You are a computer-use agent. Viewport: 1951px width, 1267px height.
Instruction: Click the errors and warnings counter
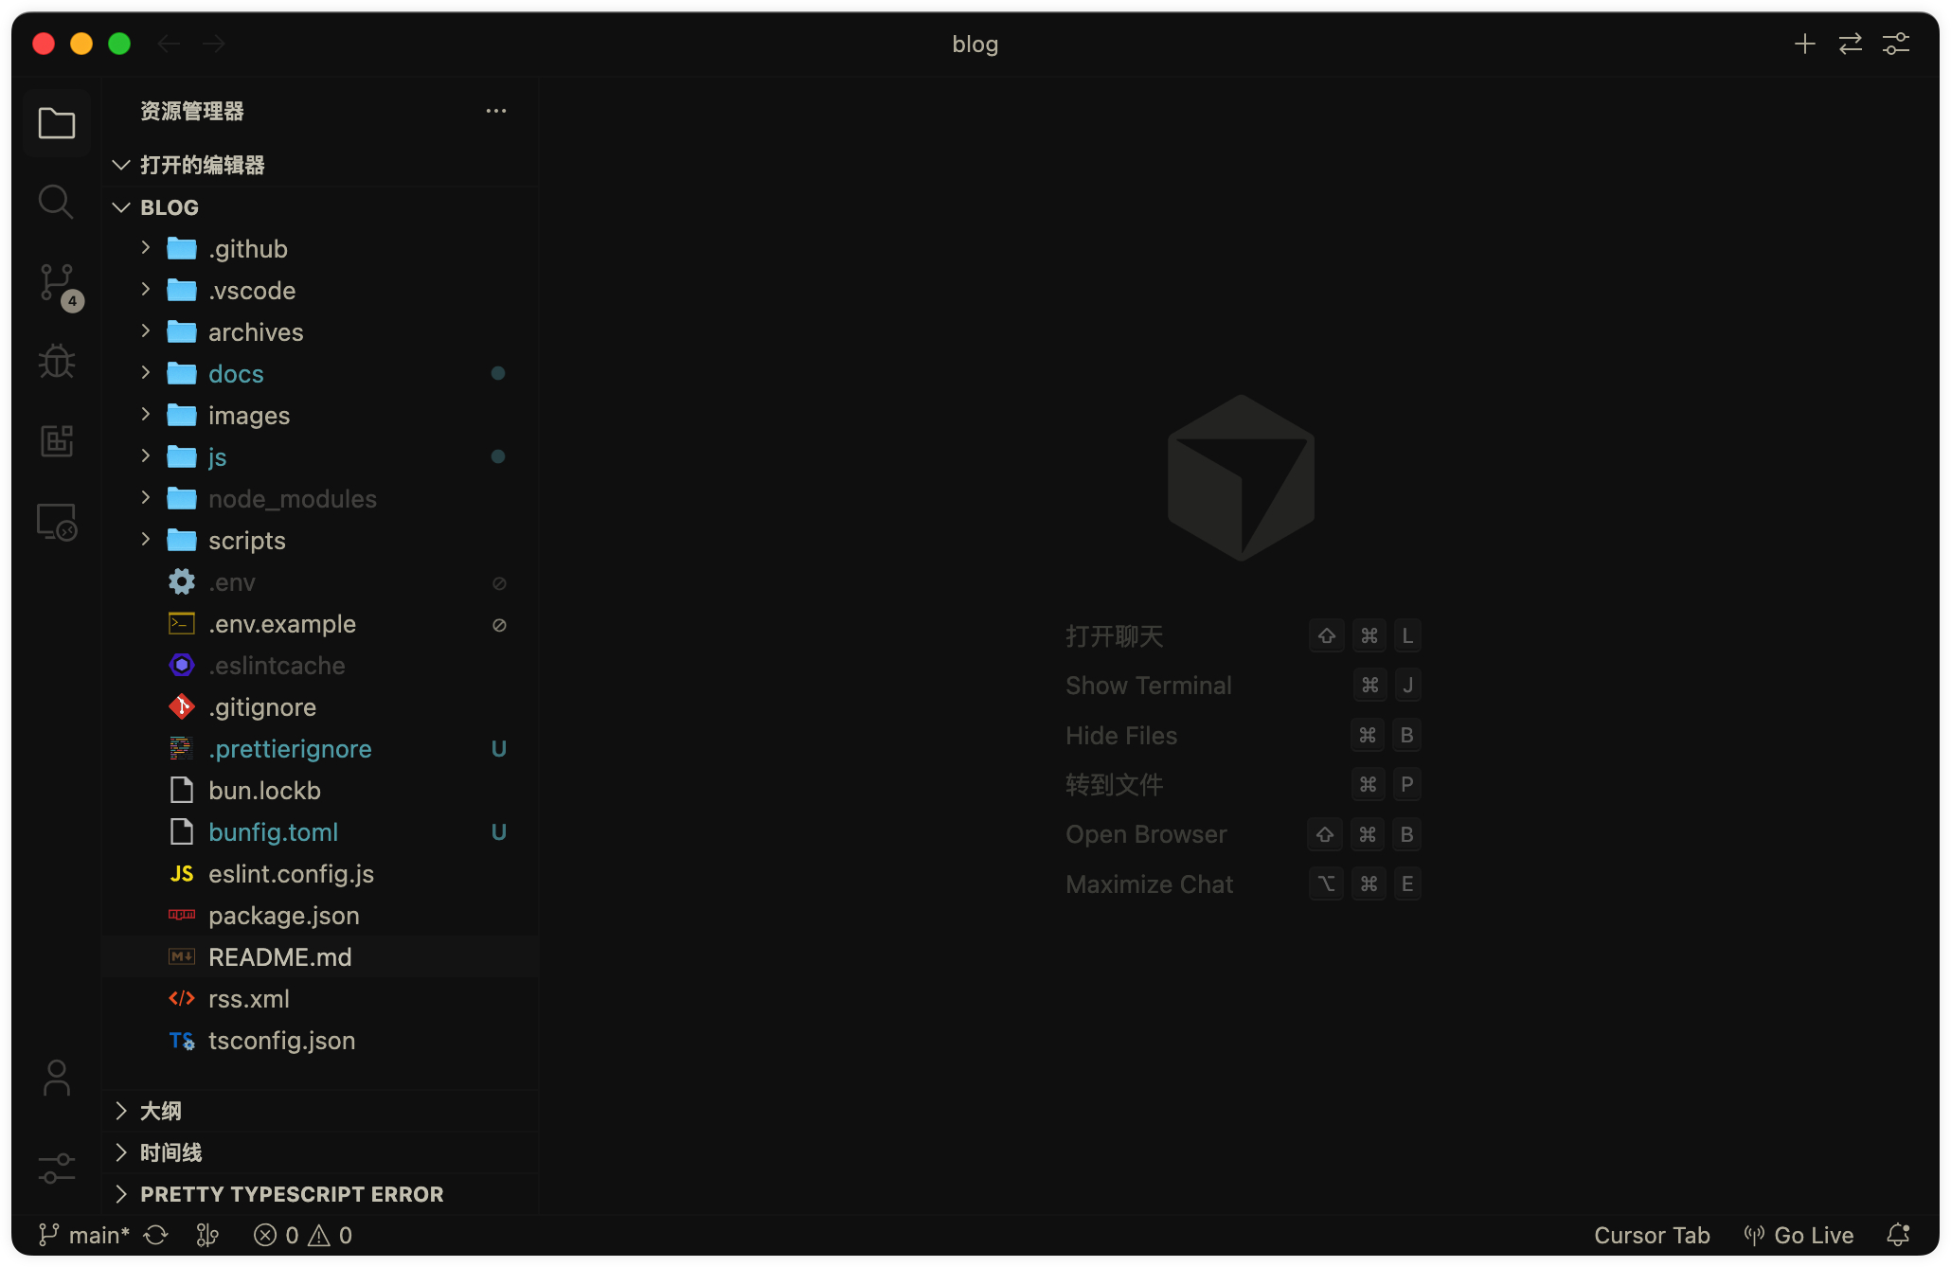[x=303, y=1235]
